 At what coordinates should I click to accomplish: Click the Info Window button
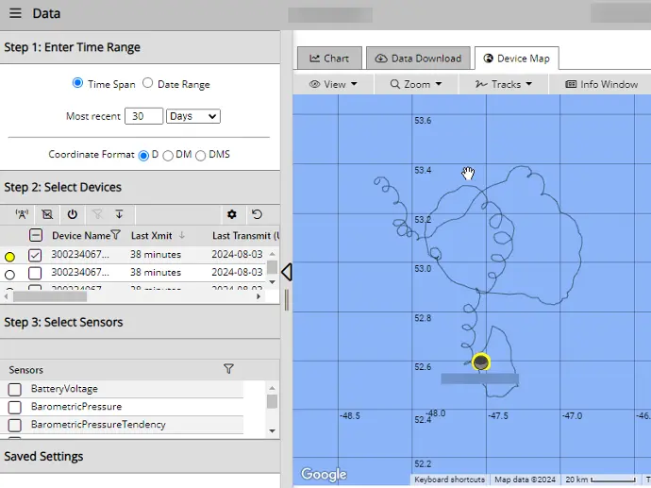(601, 84)
